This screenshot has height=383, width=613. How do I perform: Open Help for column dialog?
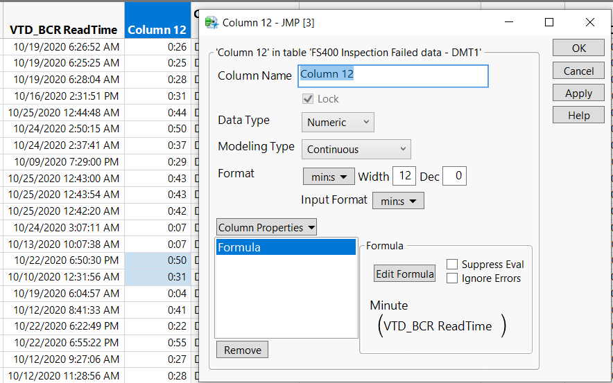click(x=578, y=116)
